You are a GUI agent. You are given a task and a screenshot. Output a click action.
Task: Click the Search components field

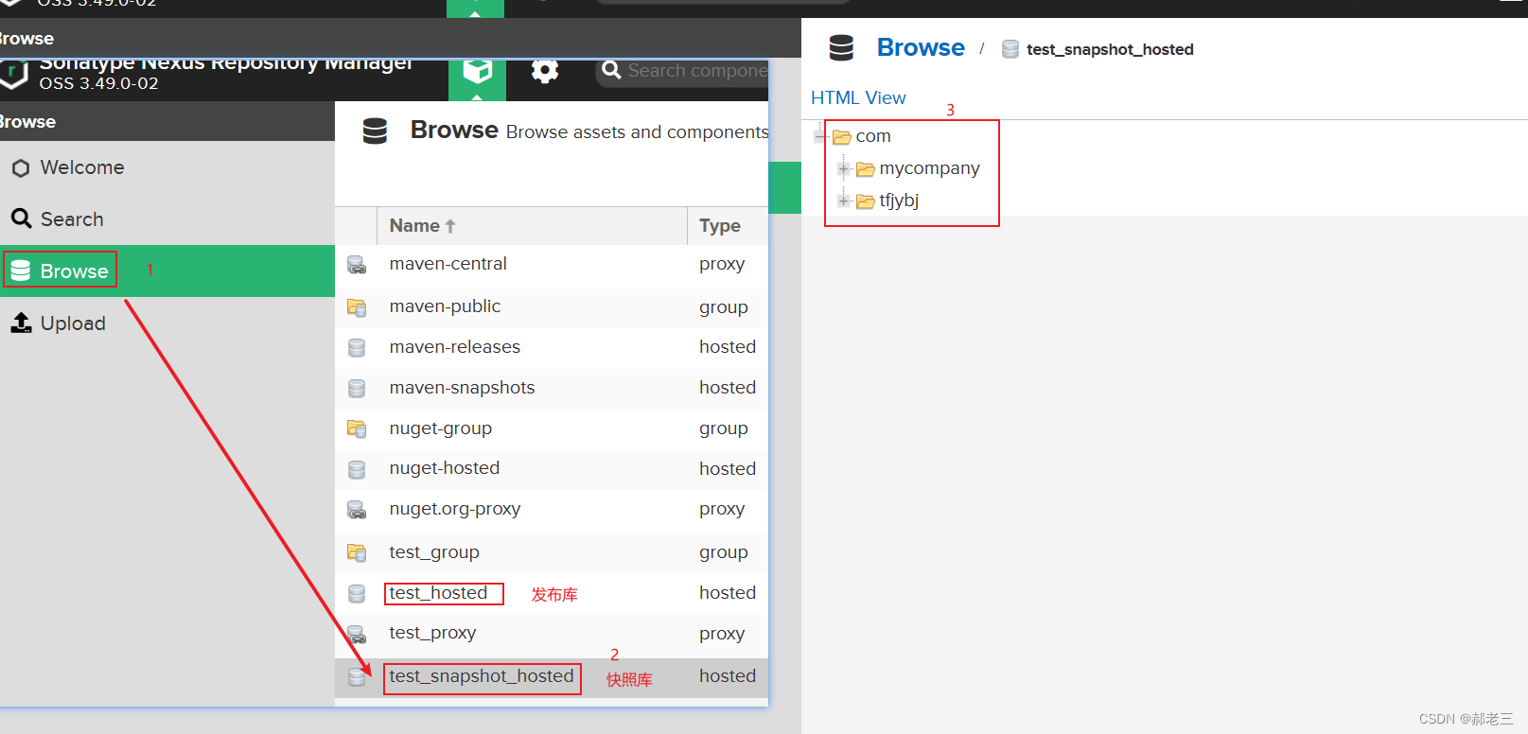682,71
